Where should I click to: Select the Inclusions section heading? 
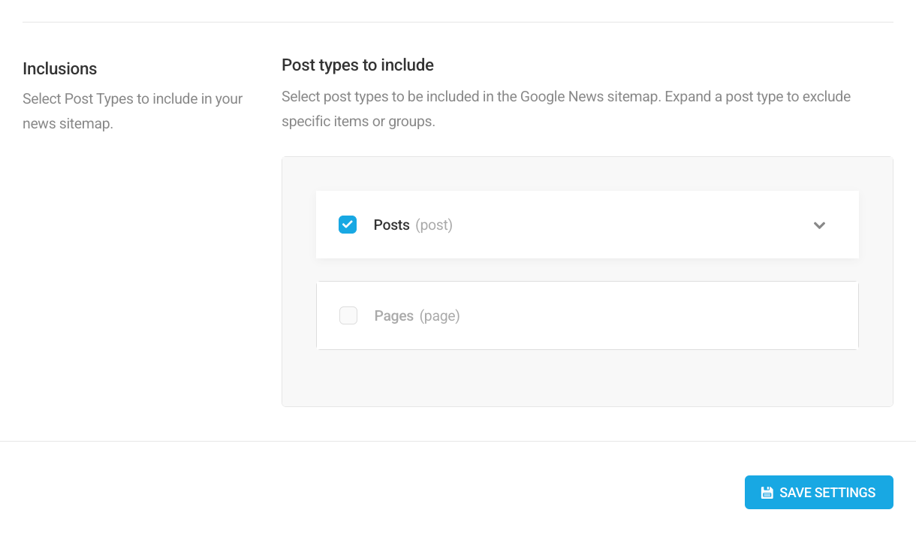click(x=59, y=68)
